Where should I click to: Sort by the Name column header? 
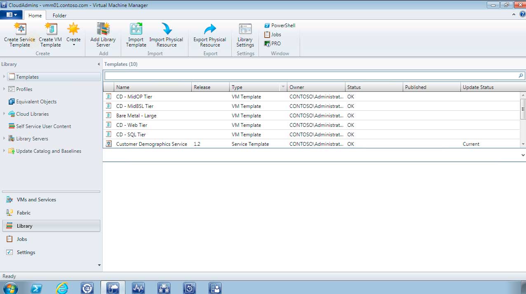coord(153,87)
